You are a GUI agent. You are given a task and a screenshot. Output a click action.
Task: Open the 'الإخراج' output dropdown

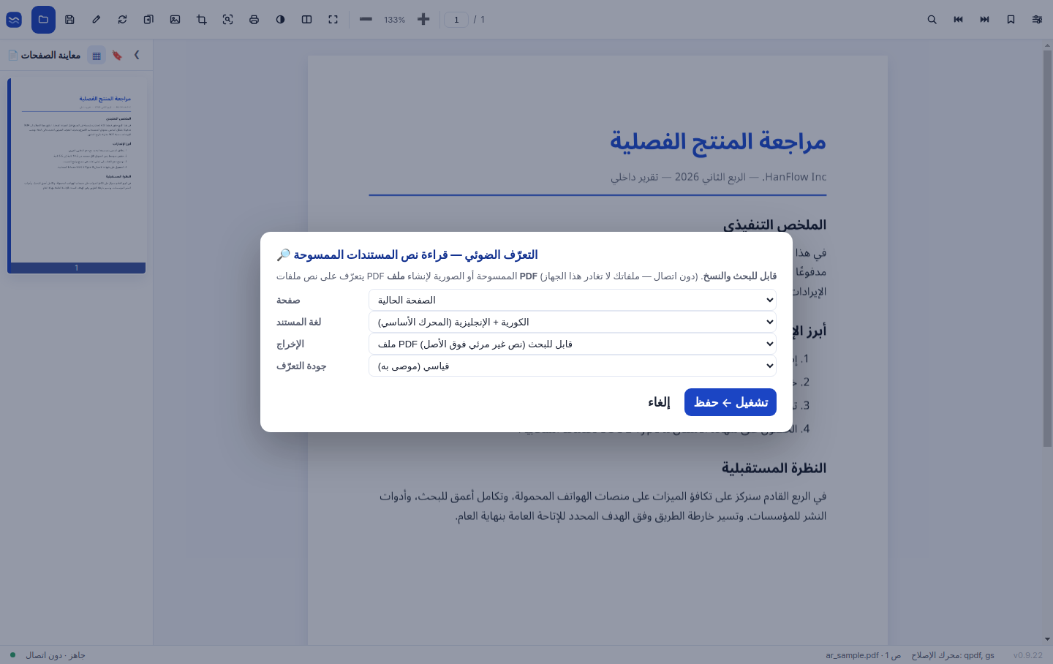(573, 344)
